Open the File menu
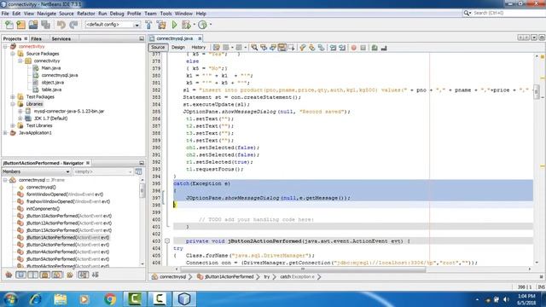The width and height of the screenshot is (546, 307). coord(5,14)
